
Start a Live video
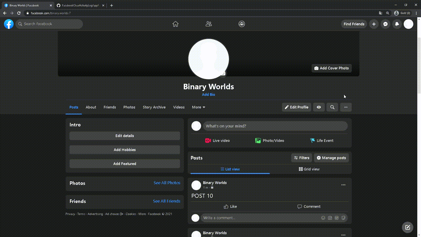point(217,141)
